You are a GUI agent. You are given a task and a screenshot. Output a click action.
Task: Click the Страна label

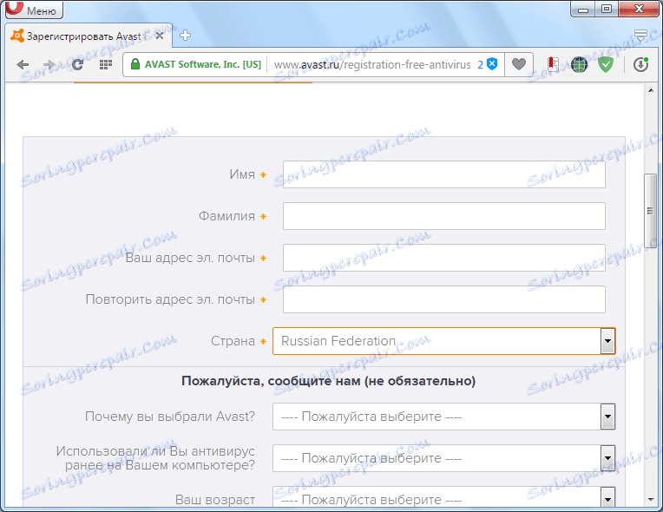[233, 341]
